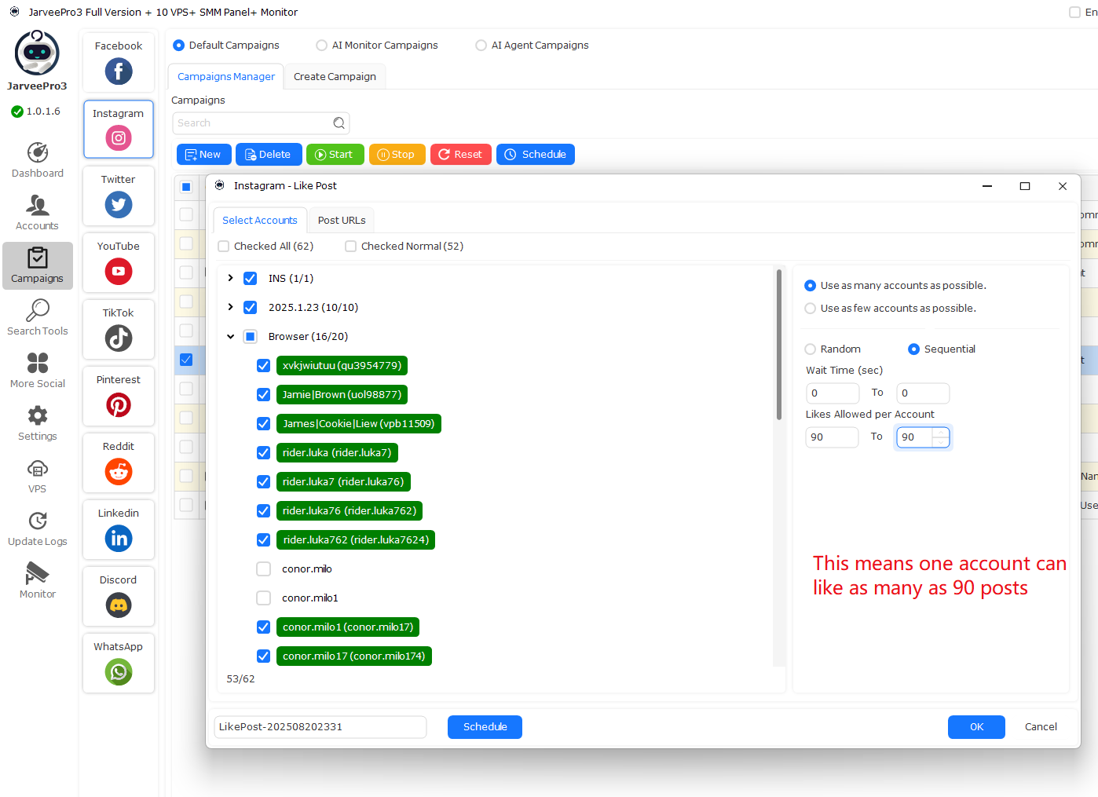Click the Wait Time from field
Viewport: 1098px width, 797px height.
833,393
